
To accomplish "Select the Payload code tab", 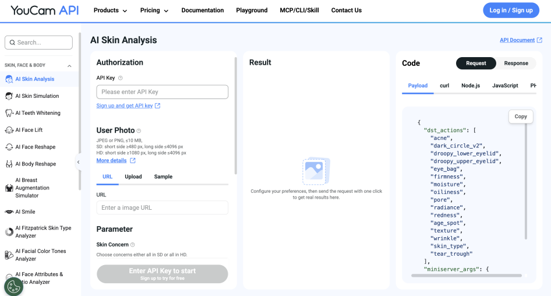I will (x=418, y=86).
